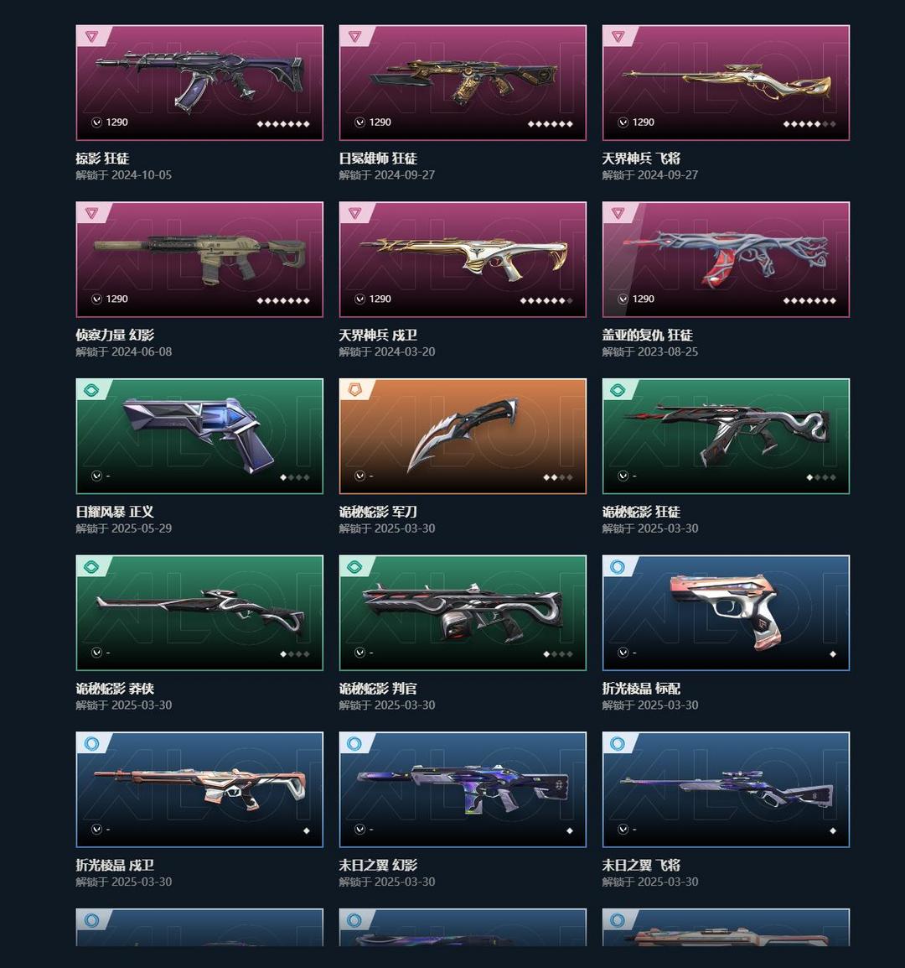
Task: Select the 末日之翼 飞将 sniper thumbnail
Action: [x=727, y=789]
